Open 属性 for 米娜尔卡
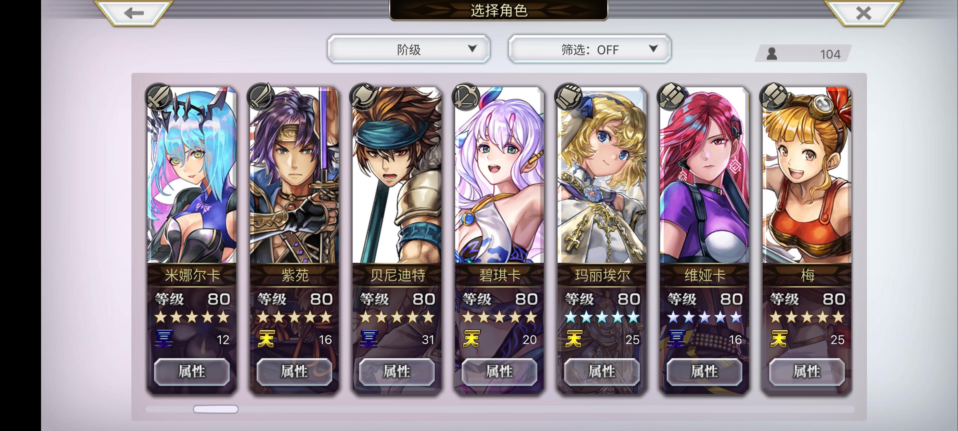958x431 pixels. (192, 371)
